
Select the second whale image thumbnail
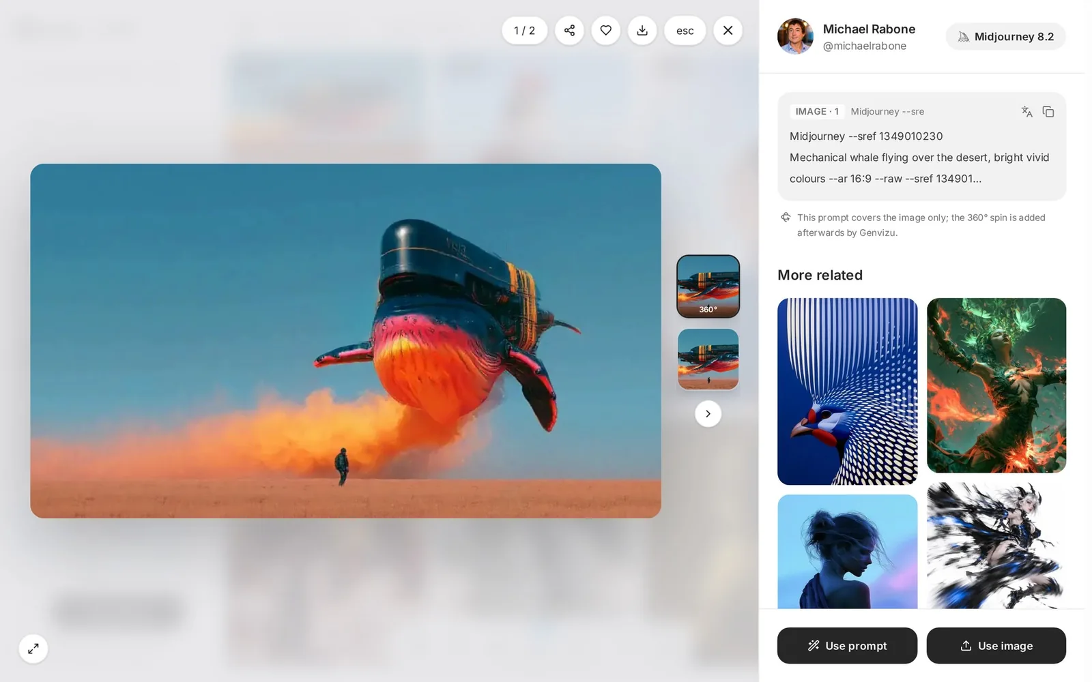pos(708,359)
